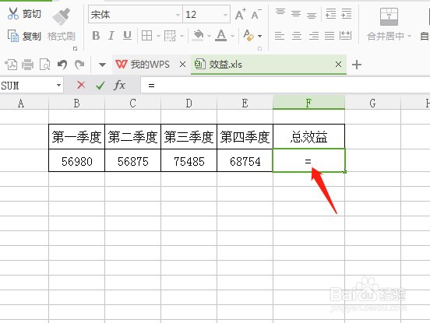Open Insert Function fx dialog
Screen dimensions: 430x323
pos(119,85)
